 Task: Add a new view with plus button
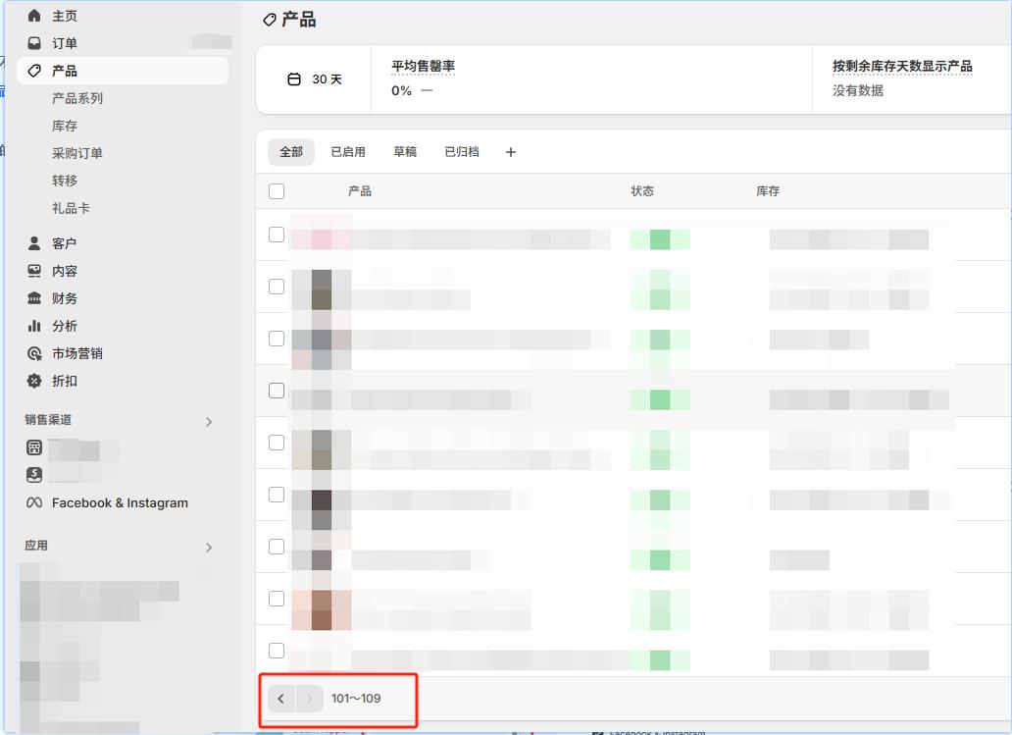click(510, 152)
